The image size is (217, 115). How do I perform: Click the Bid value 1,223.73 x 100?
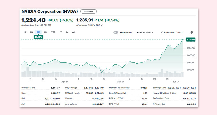[52, 99]
